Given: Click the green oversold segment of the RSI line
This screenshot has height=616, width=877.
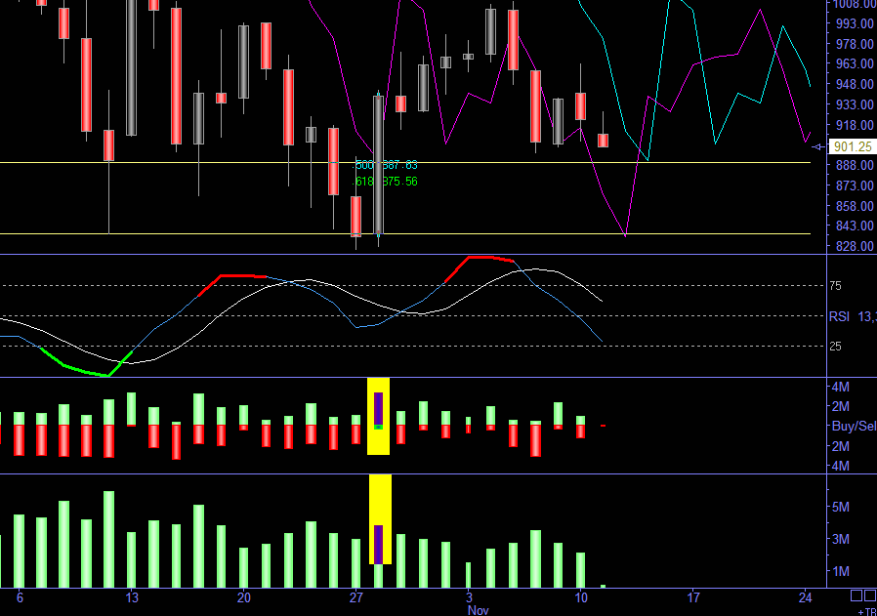Looking at the screenshot, I should pos(84,368).
